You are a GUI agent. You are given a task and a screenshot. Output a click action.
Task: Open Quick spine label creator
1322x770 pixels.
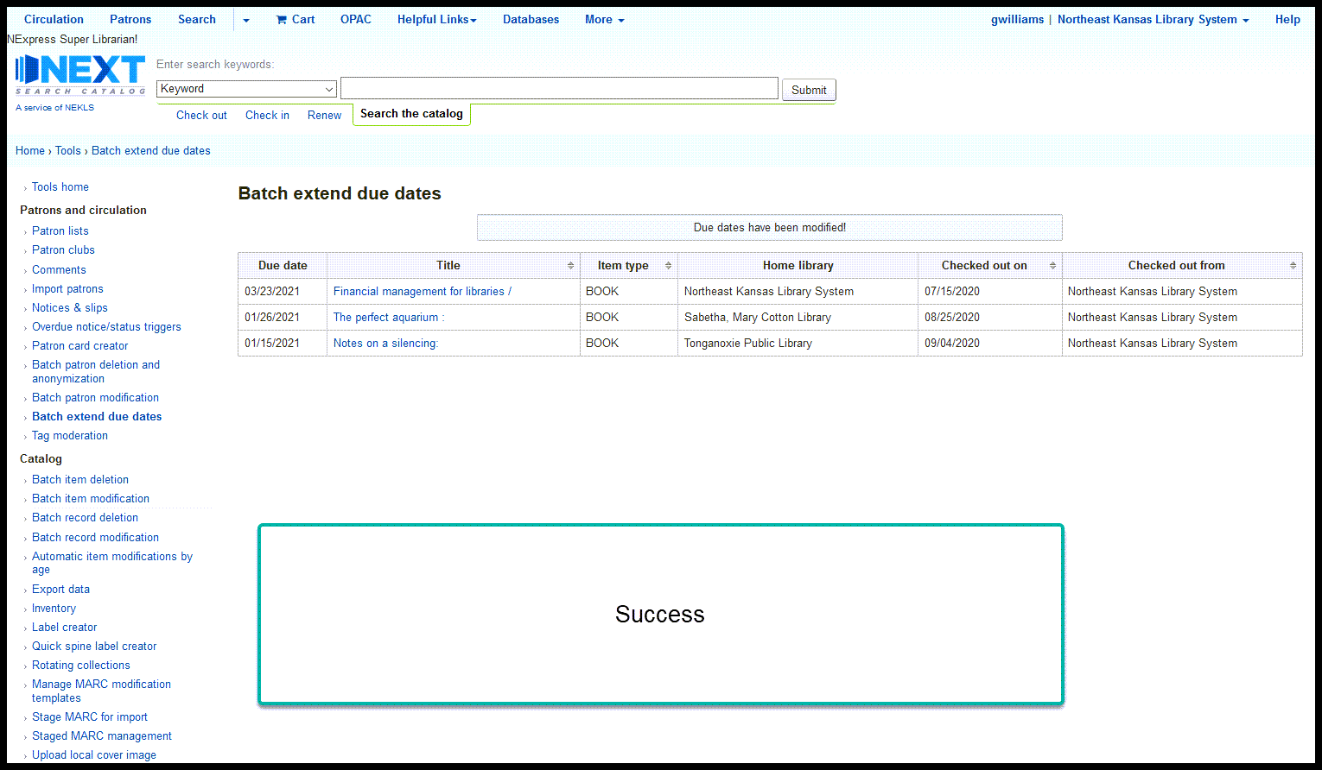click(94, 646)
